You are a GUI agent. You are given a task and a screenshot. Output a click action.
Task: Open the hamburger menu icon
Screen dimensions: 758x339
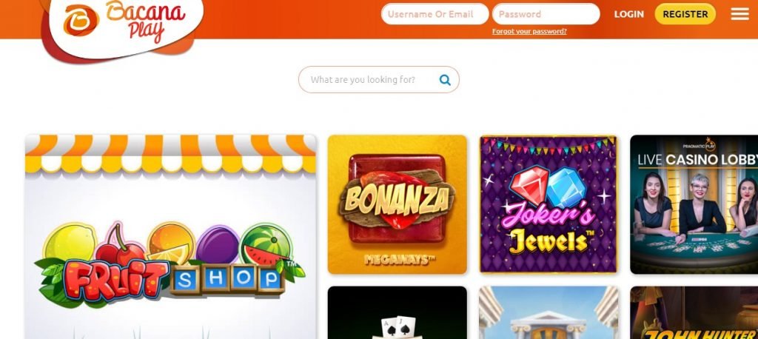(739, 14)
